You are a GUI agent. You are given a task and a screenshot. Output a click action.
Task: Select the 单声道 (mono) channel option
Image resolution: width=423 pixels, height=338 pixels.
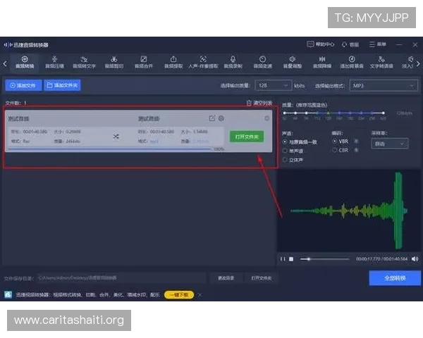coord(284,150)
